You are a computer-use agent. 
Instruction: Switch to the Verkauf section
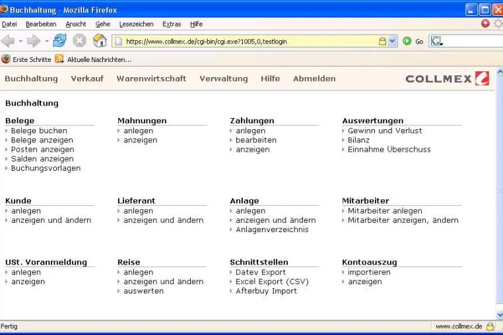(x=87, y=78)
